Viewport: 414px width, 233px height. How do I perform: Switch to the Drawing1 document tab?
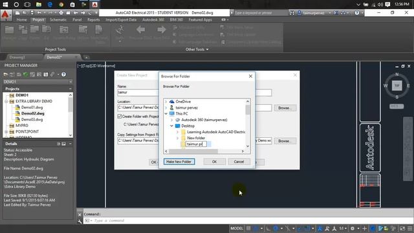tap(17, 57)
